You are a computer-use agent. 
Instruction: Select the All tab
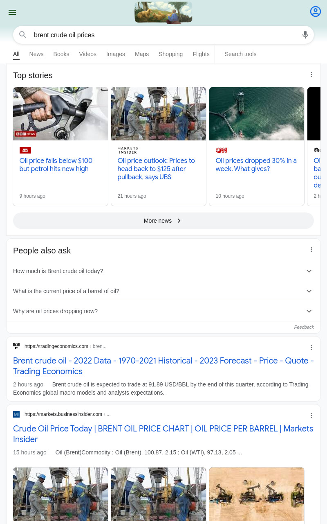pos(16,54)
